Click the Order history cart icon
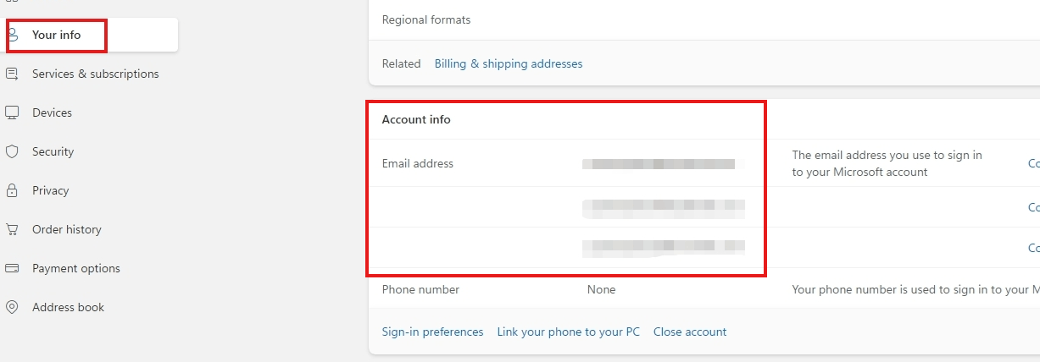The height and width of the screenshot is (362, 1040). 12,229
